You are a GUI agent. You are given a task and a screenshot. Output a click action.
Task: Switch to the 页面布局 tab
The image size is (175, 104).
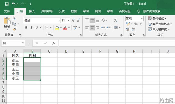coord(47,11)
